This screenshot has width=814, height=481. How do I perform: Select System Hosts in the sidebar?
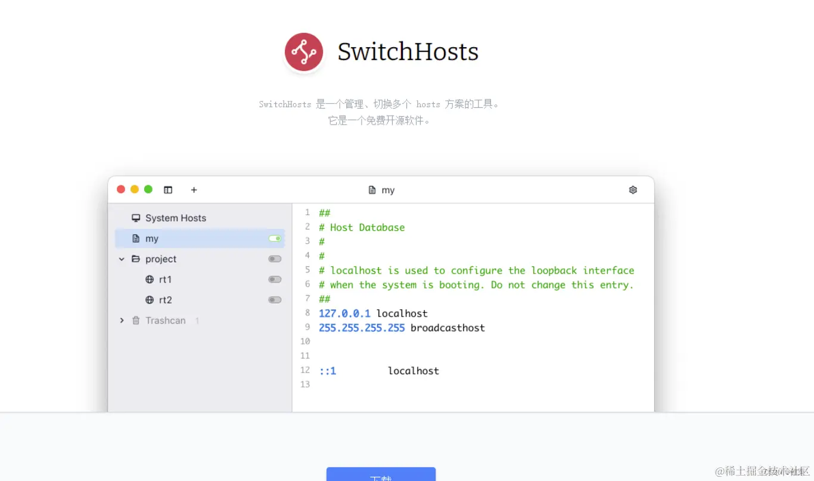[200, 218]
